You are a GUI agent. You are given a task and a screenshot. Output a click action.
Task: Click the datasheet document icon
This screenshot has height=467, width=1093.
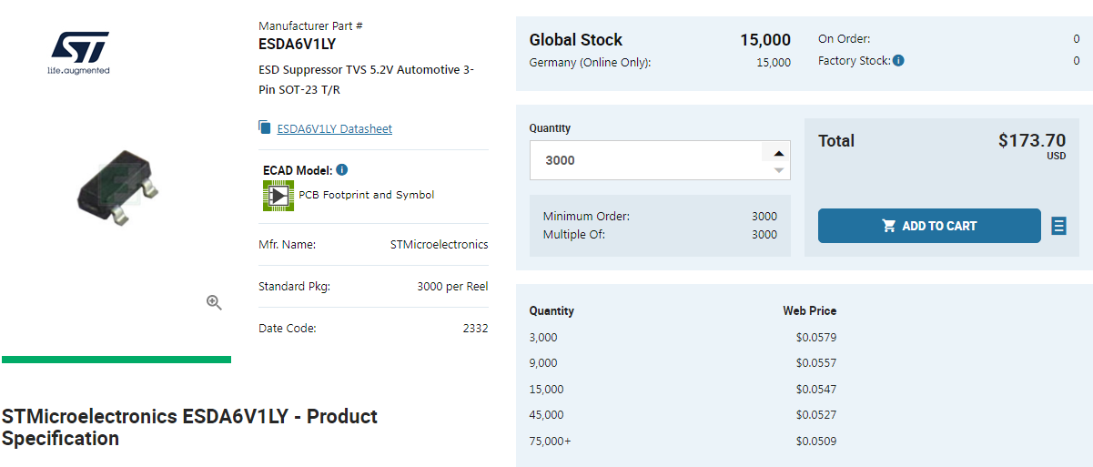265,127
